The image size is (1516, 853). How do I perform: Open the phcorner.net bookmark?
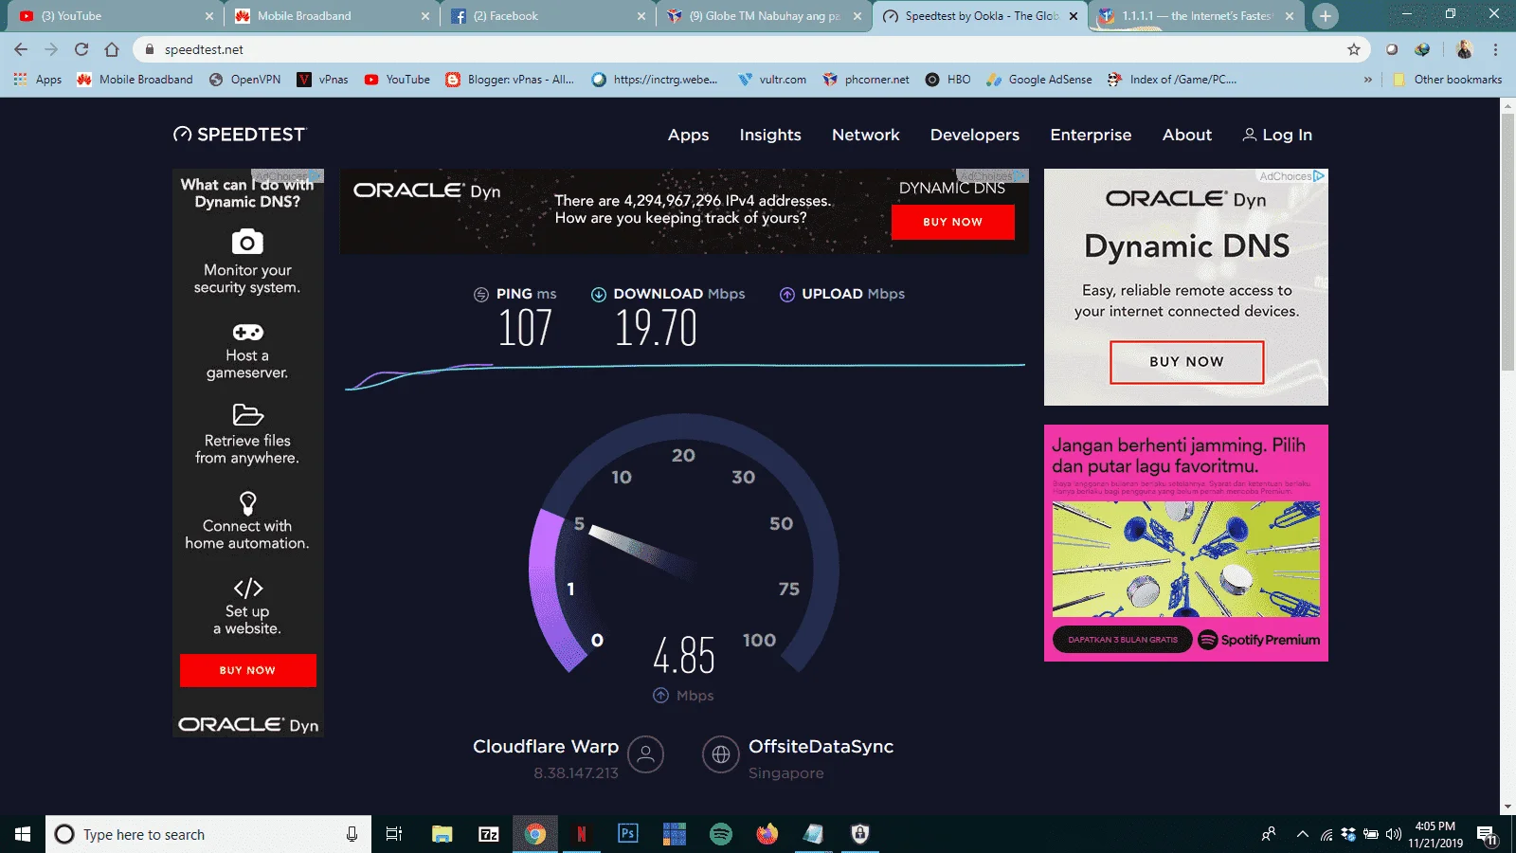pyautogui.click(x=866, y=80)
